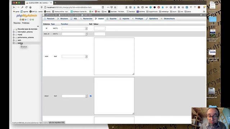Click the page settings gear icon at top right
This screenshot has height=129, width=230.
(x=201, y=15)
